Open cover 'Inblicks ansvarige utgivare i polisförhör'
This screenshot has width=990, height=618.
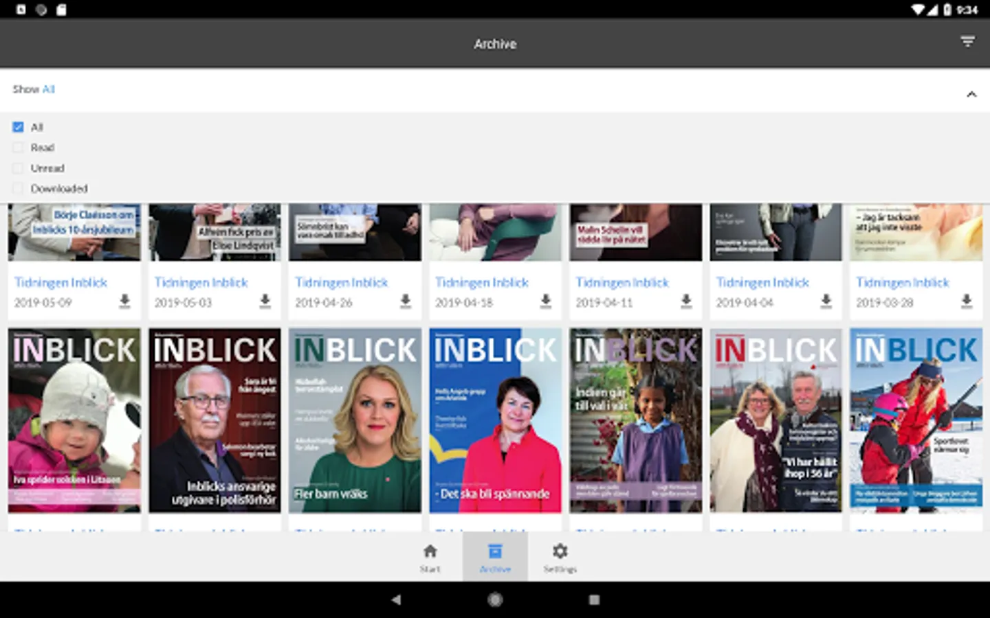click(x=214, y=420)
